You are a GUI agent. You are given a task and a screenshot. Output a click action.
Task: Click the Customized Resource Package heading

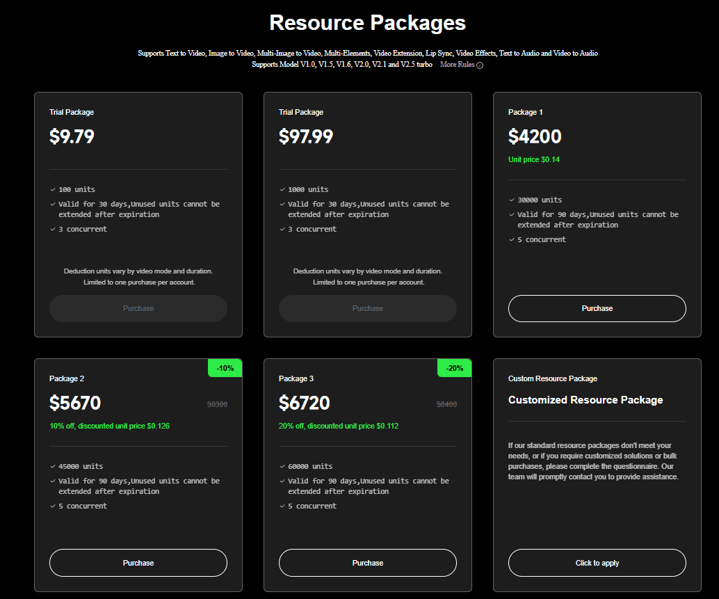(x=585, y=400)
